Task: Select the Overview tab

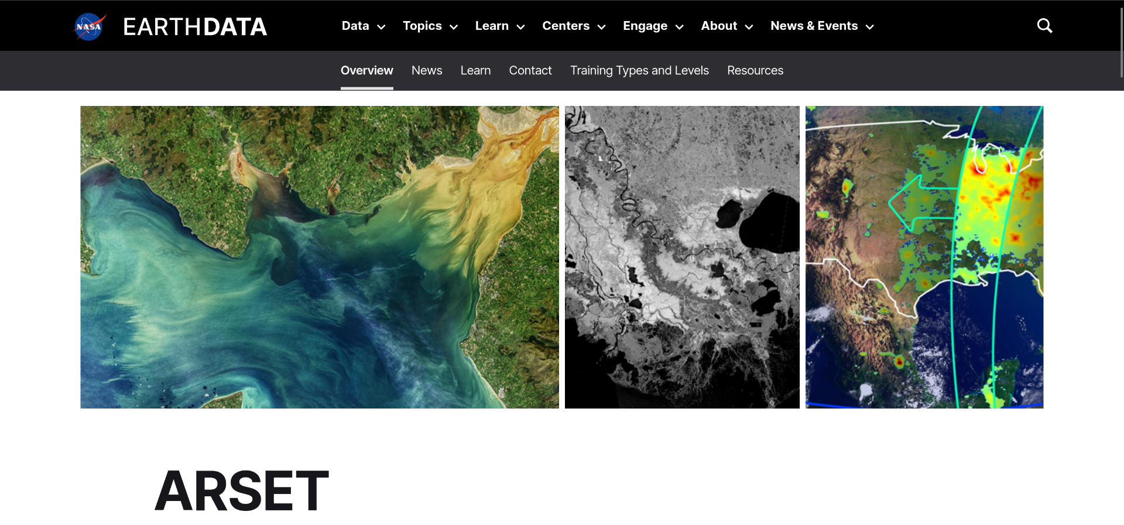Action: tap(366, 70)
